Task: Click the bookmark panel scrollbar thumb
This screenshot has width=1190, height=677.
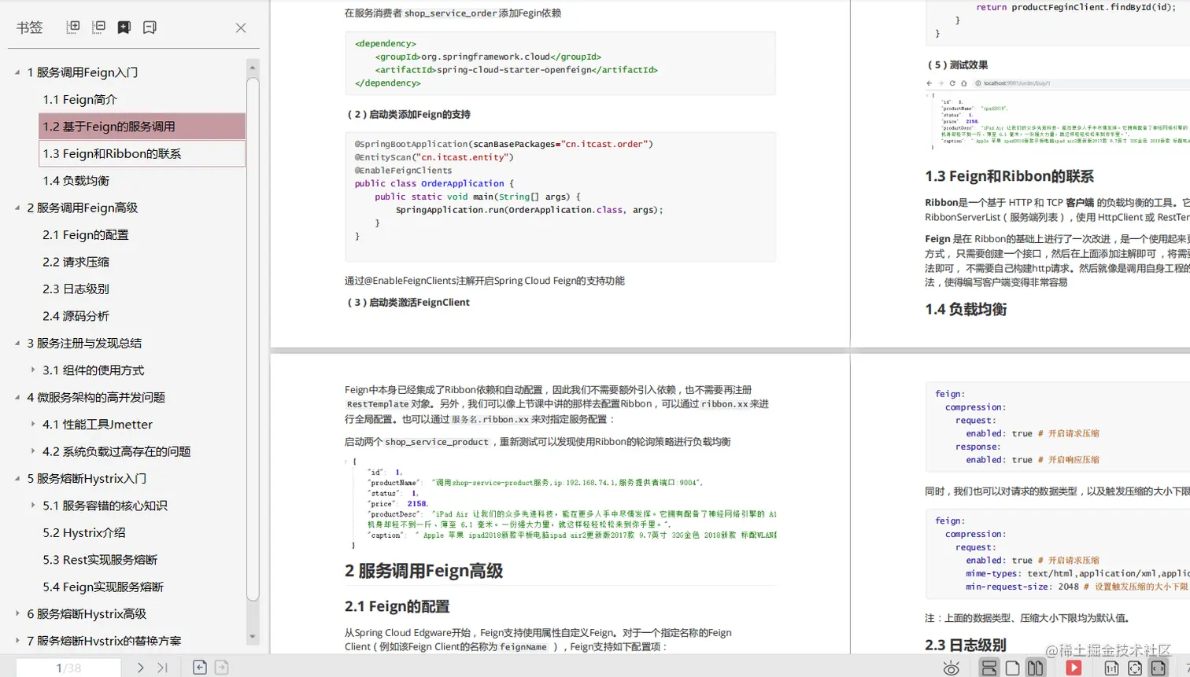Action: tap(253, 338)
